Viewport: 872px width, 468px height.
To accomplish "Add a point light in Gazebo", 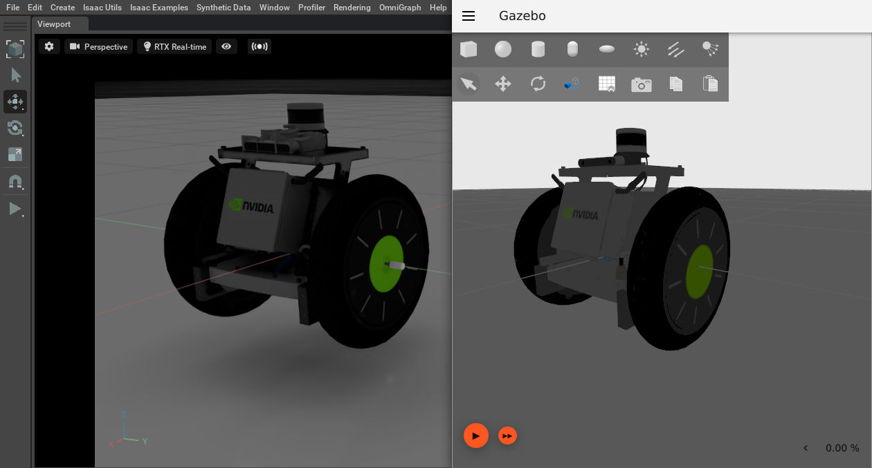I will [x=642, y=49].
